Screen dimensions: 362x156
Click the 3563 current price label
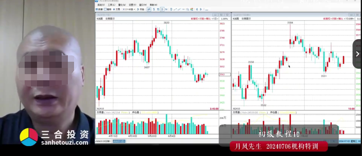click(x=225, y=75)
